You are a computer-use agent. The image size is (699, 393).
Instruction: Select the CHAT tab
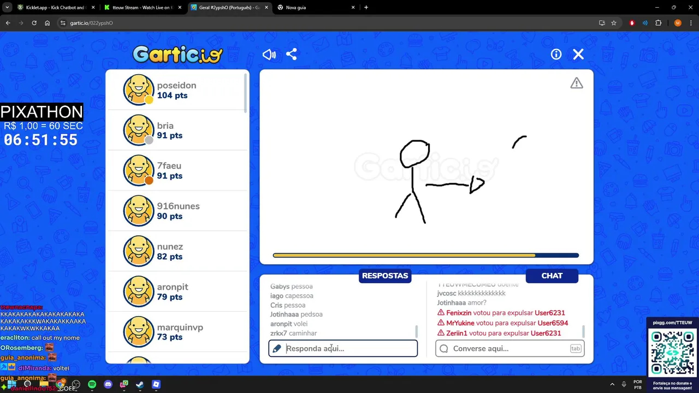tap(552, 276)
